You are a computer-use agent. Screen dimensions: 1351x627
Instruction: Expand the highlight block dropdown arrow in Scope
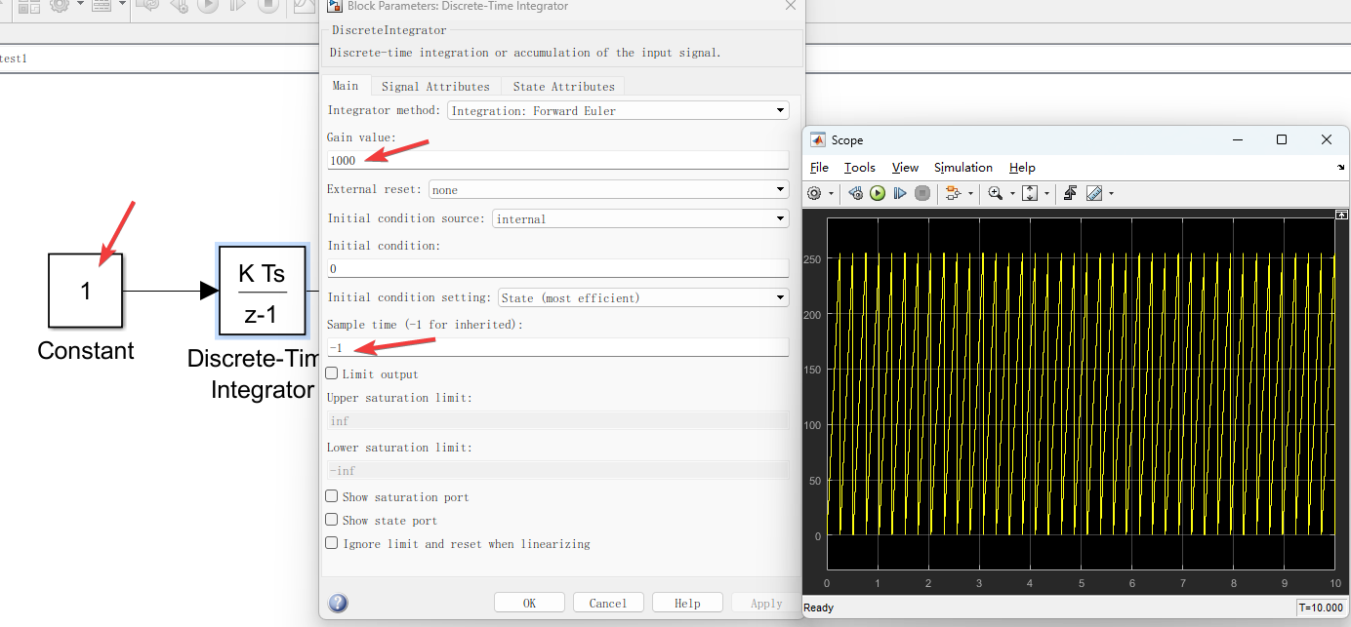coord(970,194)
